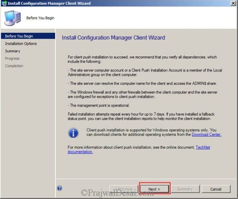Click the 'Failed installation attempts repeat' paragraph

[x=141, y=116]
